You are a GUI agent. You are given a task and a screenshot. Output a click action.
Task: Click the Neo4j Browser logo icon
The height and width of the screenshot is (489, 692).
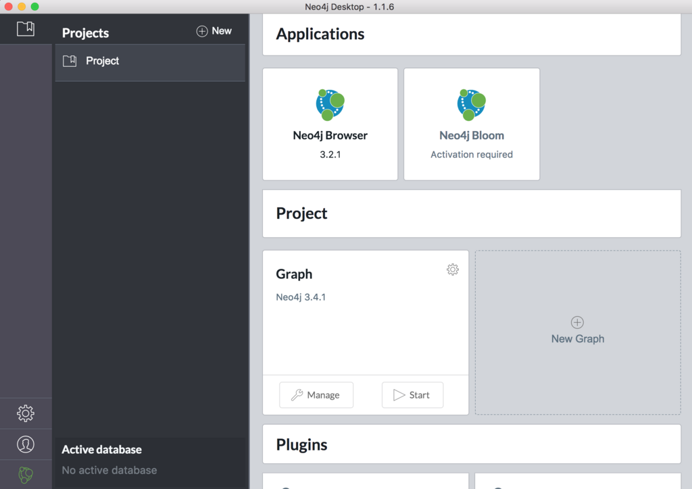pos(330,105)
